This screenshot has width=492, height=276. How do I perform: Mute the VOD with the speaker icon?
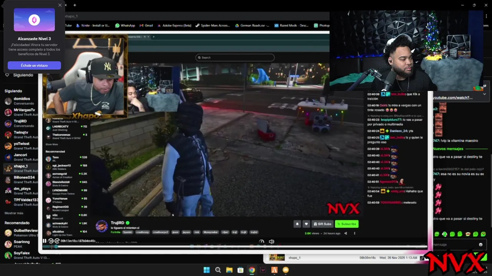tap(271, 242)
